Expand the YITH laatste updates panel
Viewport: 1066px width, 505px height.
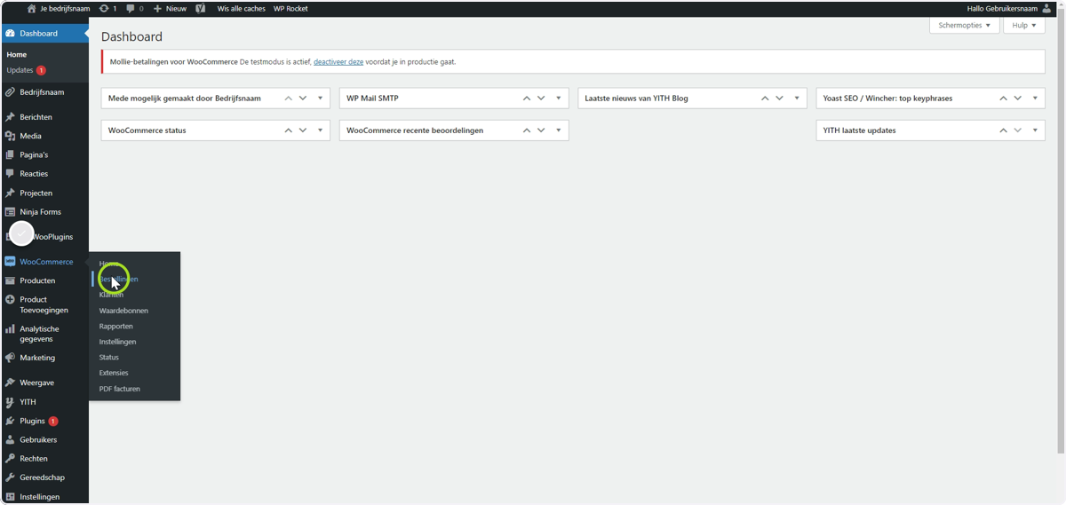tap(1035, 130)
